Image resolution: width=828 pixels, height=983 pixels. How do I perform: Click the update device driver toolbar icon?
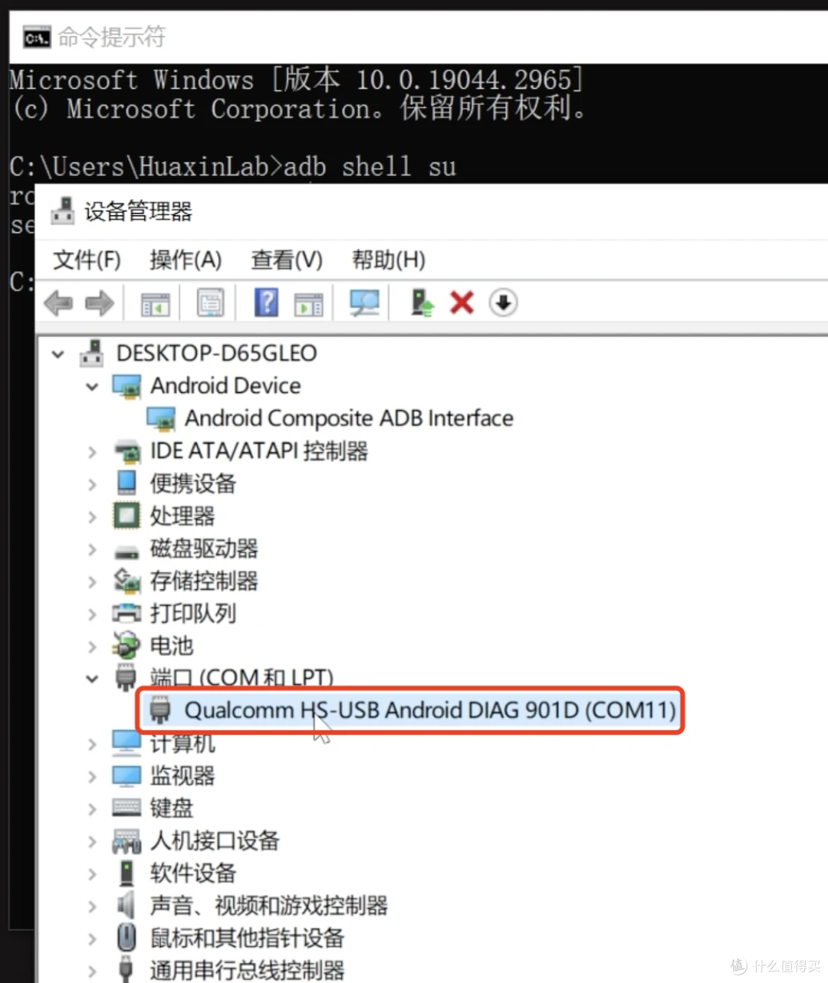422,303
